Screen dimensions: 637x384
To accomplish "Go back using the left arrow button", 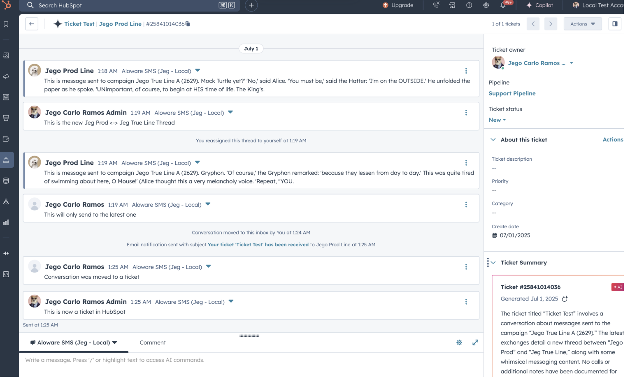I will point(32,24).
